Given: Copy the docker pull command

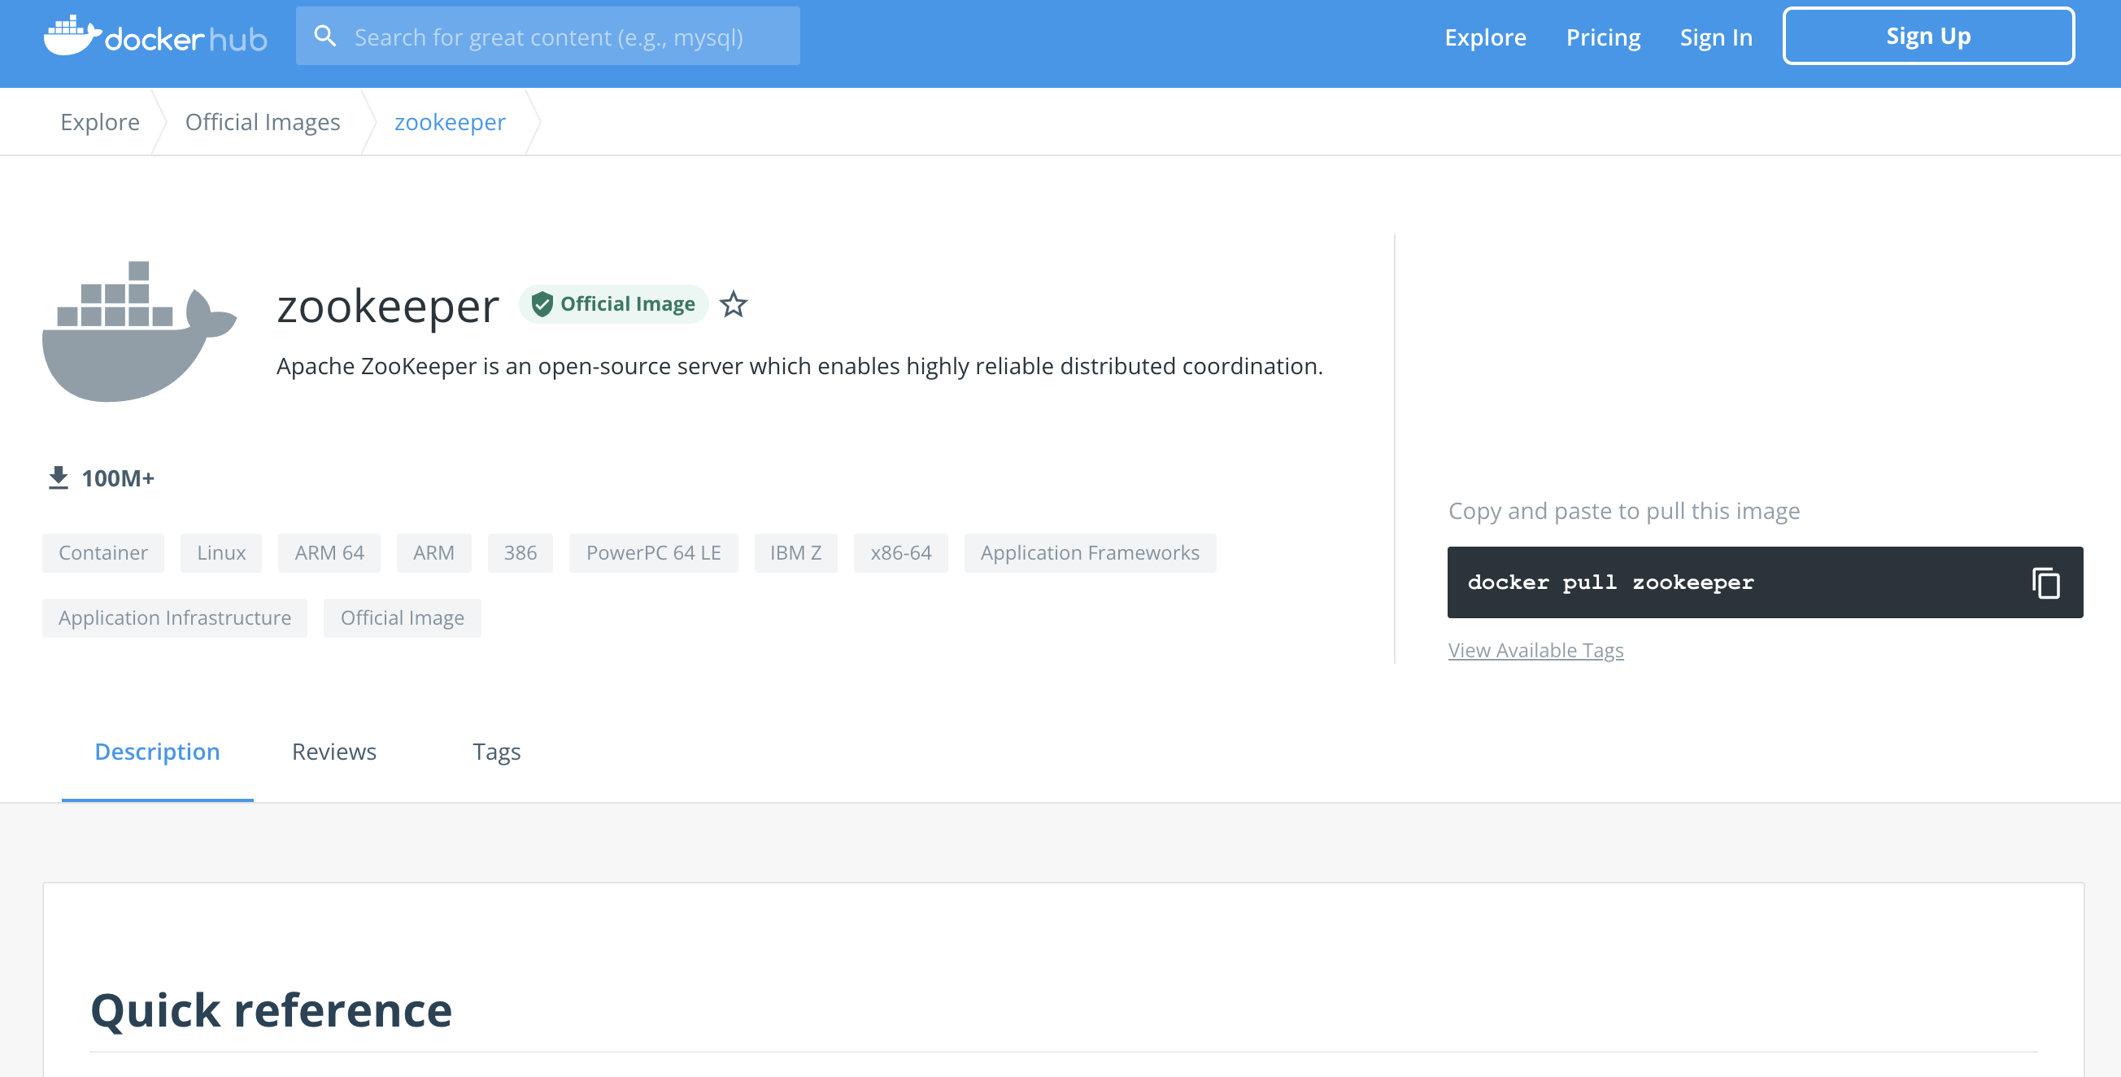Looking at the screenshot, I should pos(2045,583).
